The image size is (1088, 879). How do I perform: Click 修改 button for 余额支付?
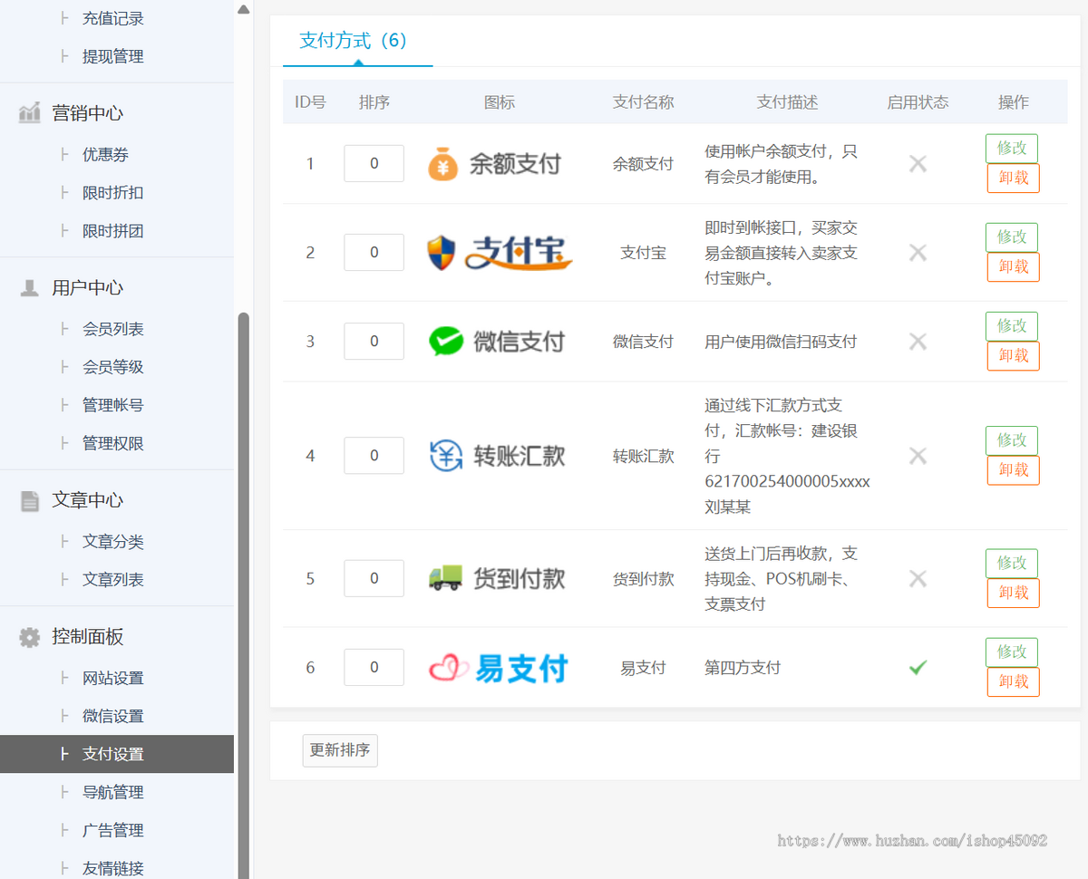tap(1012, 149)
